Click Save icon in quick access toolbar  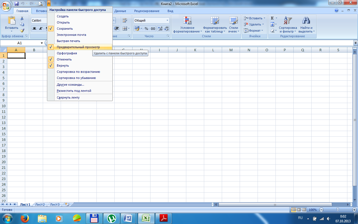(x=17, y=3)
